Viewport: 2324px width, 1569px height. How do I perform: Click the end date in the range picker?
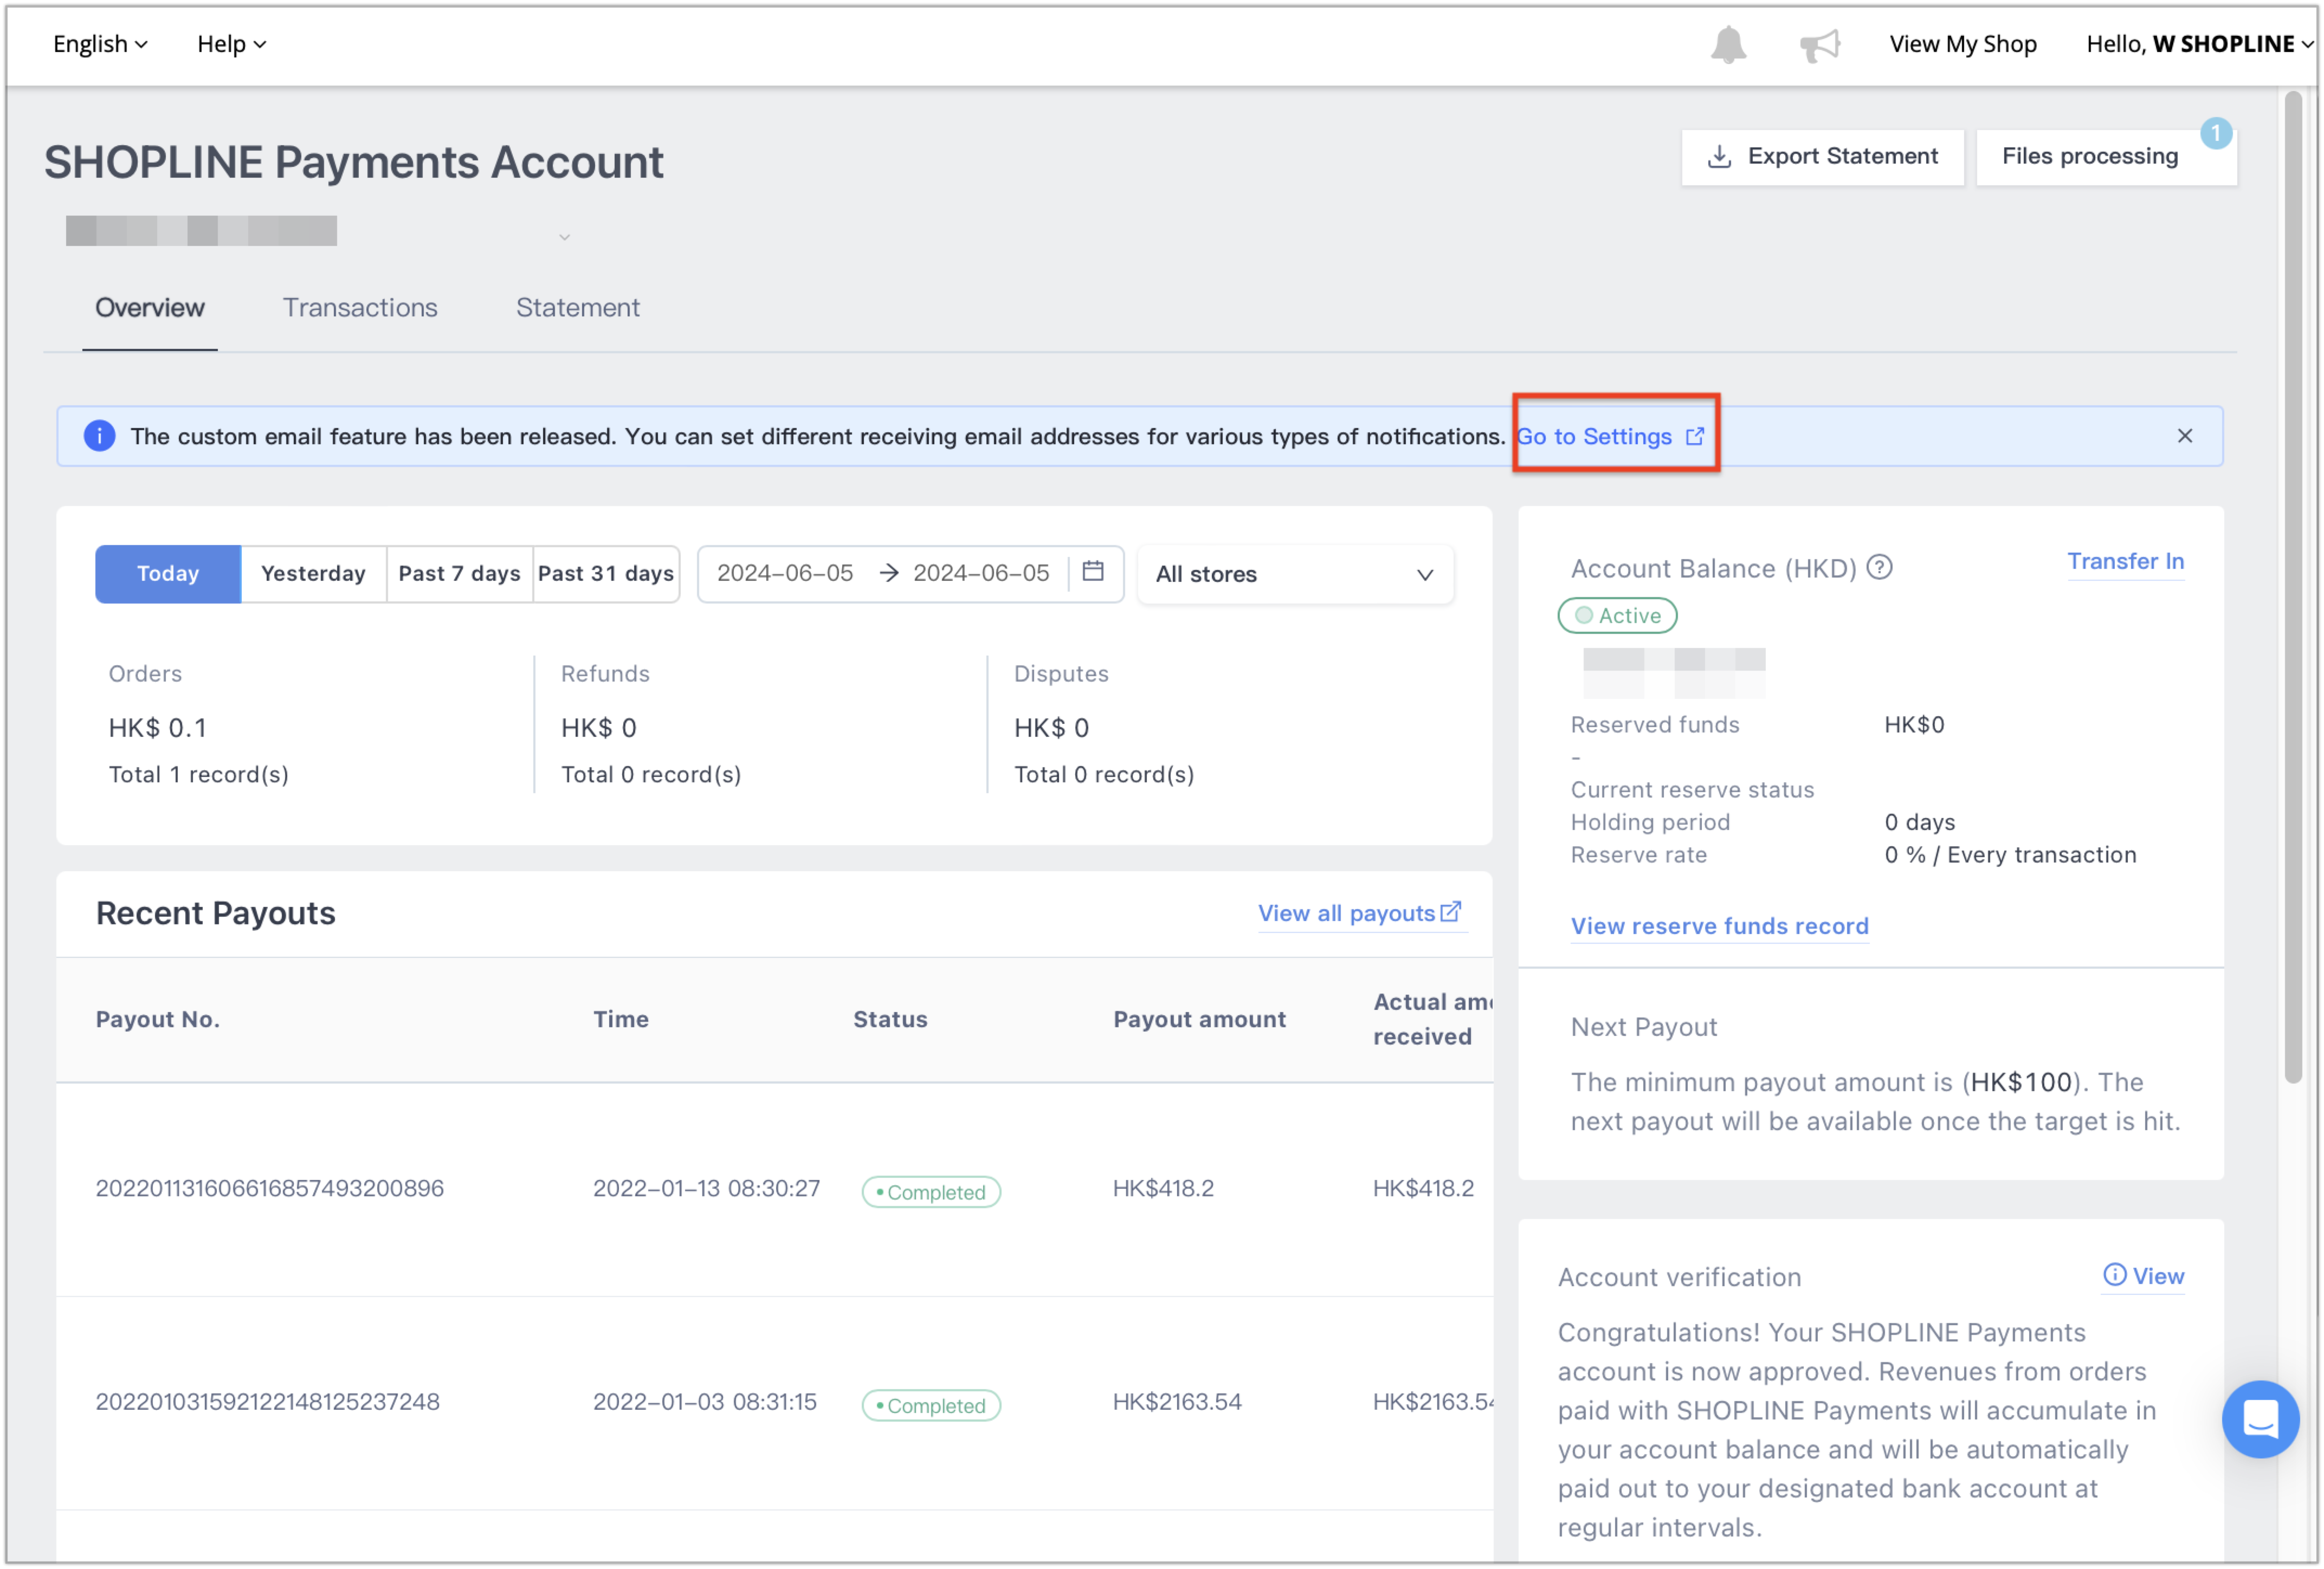point(981,573)
